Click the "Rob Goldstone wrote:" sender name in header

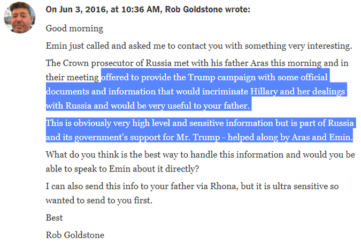(208, 10)
